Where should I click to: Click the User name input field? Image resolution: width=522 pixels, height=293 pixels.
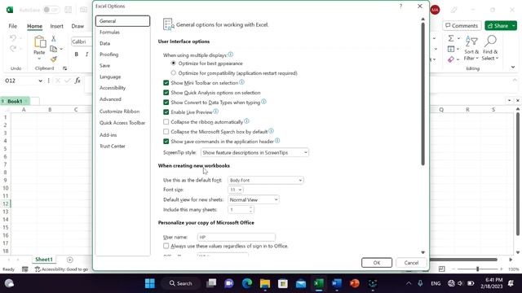coord(236,237)
